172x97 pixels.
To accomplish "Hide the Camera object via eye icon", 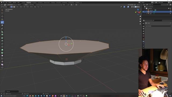I will tap(170, 10).
